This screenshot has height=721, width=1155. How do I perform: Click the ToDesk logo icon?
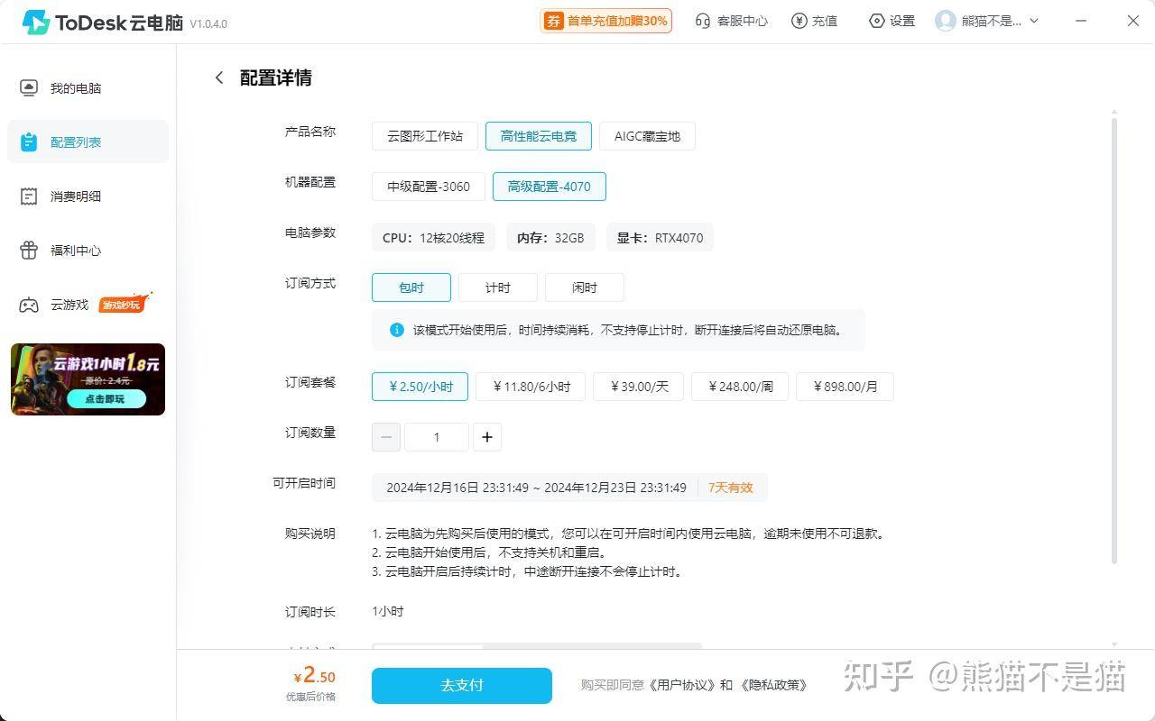(36, 22)
